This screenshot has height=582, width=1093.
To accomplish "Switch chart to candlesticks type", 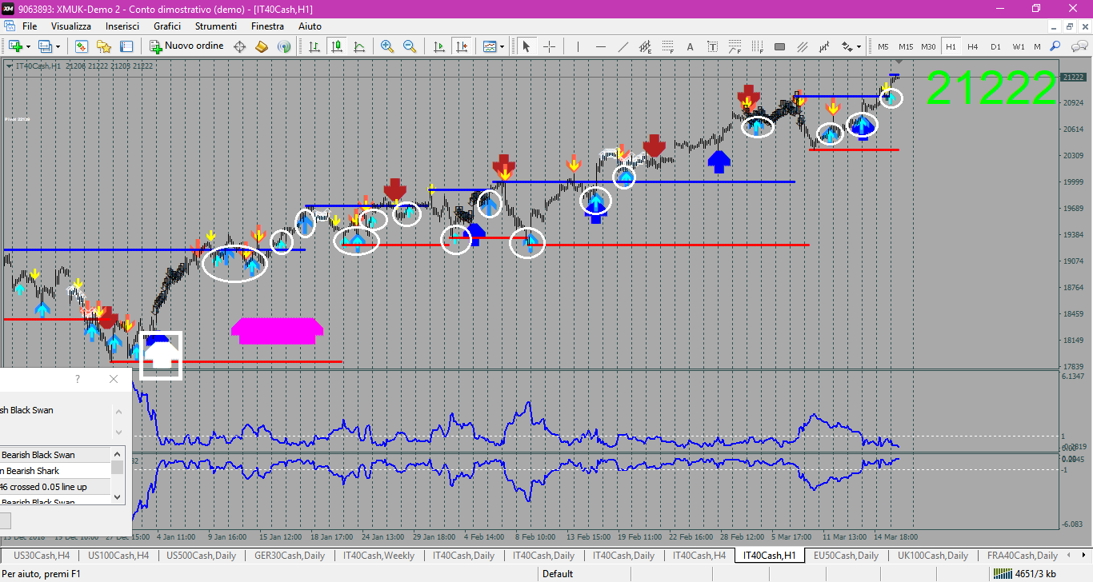I will [x=337, y=46].
